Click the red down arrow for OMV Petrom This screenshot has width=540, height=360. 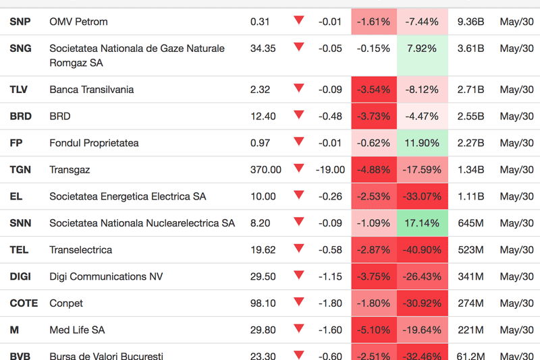[298, 20]
